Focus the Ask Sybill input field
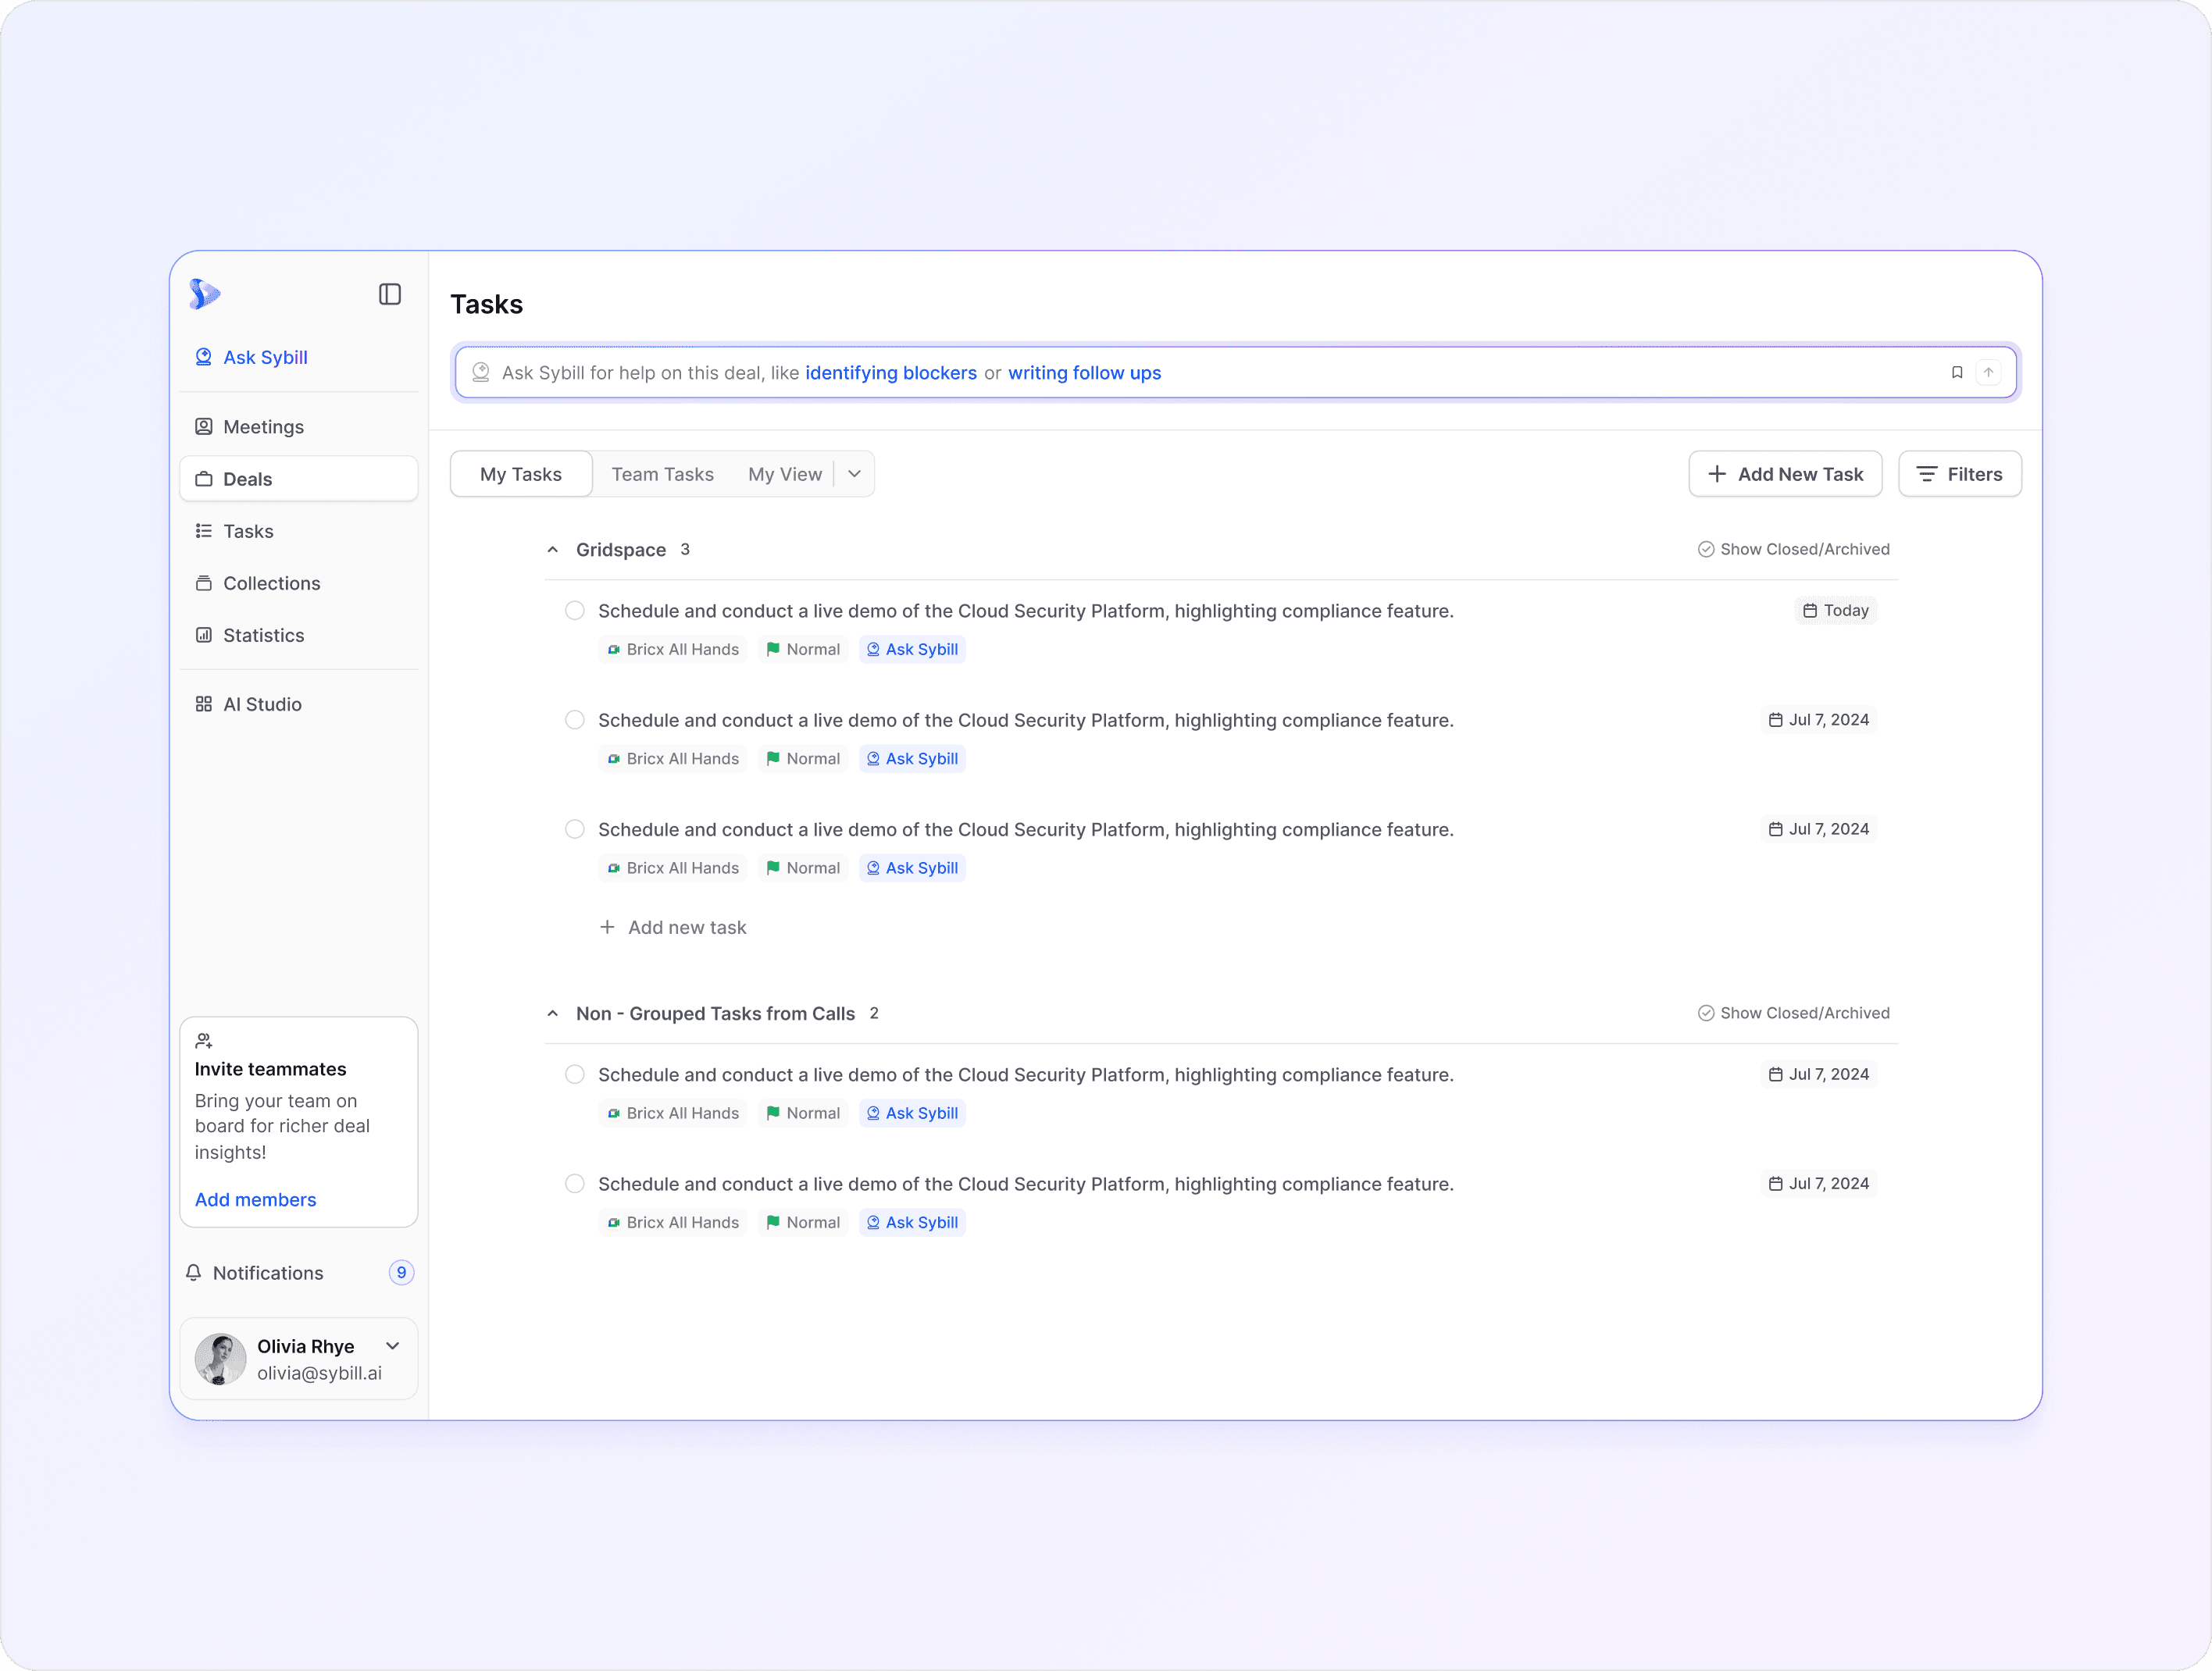 coord(1200,372)
